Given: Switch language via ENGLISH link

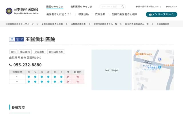Looking at the screenshot, I should tap(172, 7).
